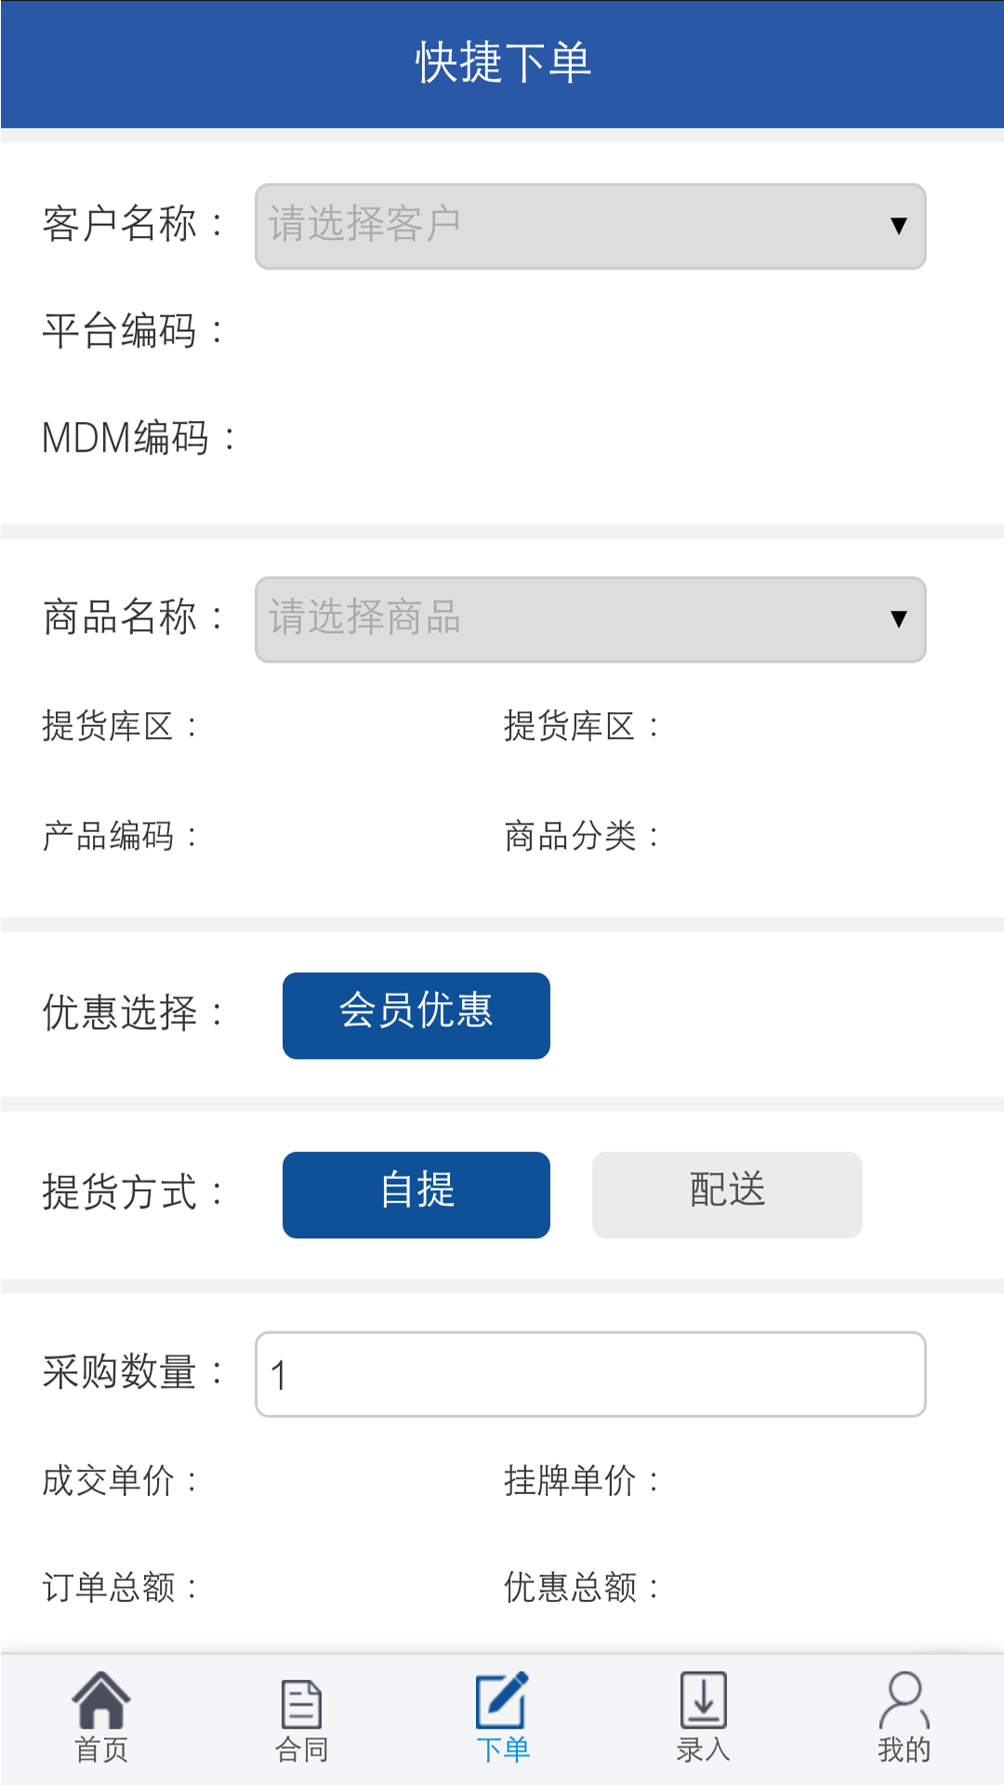This screenshot has width=1004, height=1785.
Task: Switch to the 合同 tab label
Action: (x=301, y=1750)
